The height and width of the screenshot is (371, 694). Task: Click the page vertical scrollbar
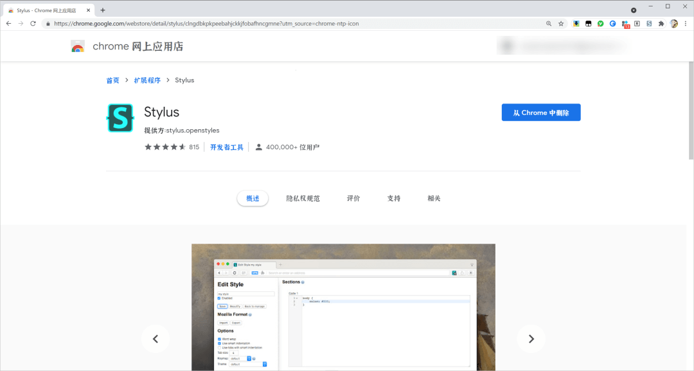(x=691, y=111)
